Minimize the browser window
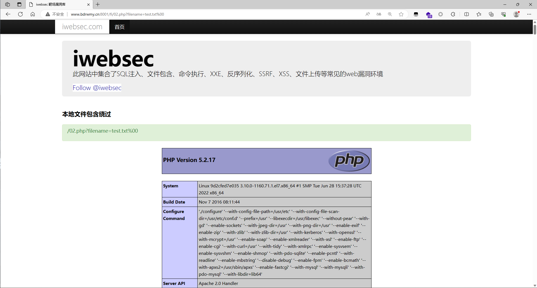The image size is (537, 288). click(505, 4)
